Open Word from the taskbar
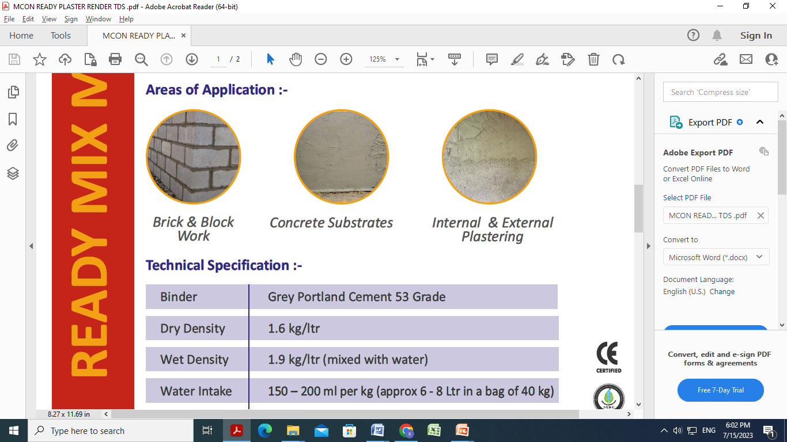This screenshot has width=787, height=442. point(378,430)
